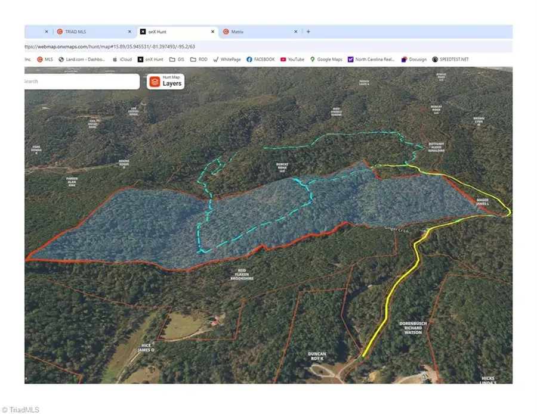Open the iCloud bookmark
Screen dimensions: 537x414
121,59
